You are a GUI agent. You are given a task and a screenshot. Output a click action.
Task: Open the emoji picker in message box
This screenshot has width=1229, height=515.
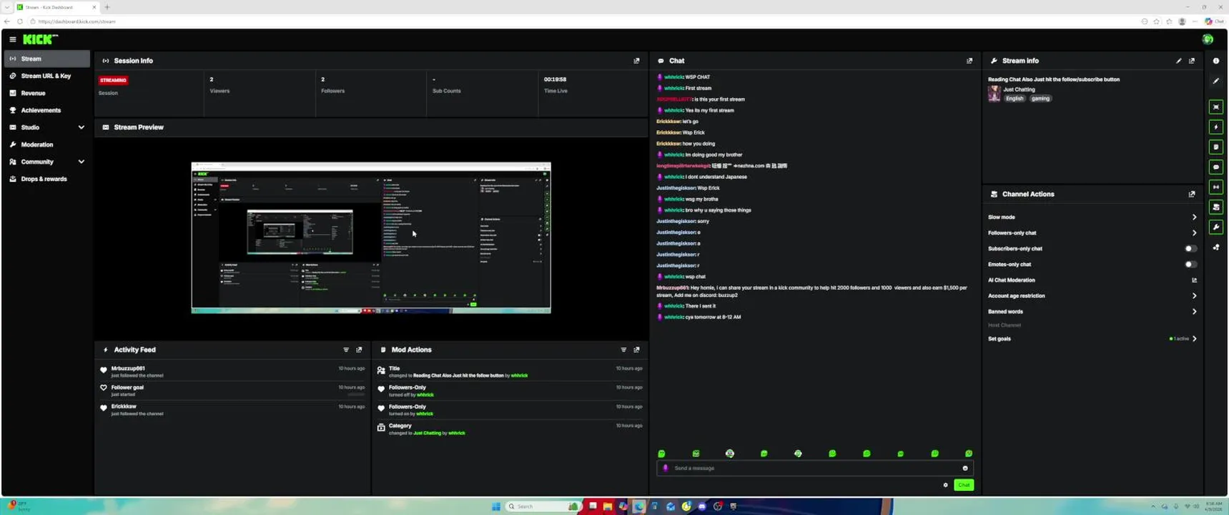click(965, 469)
